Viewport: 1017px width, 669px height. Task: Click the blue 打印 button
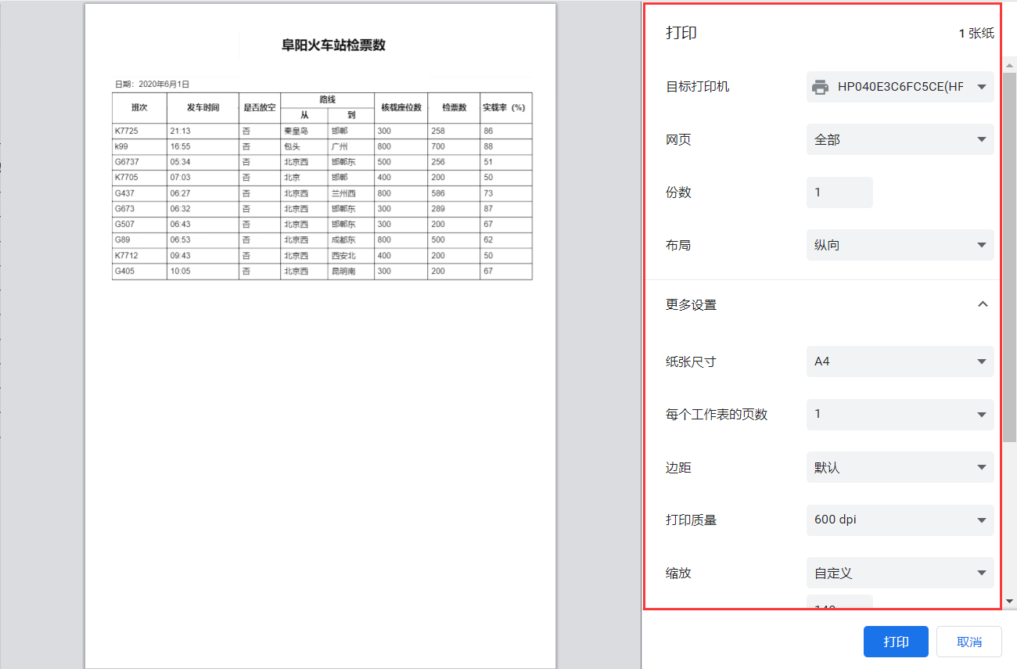pos(896,642)
